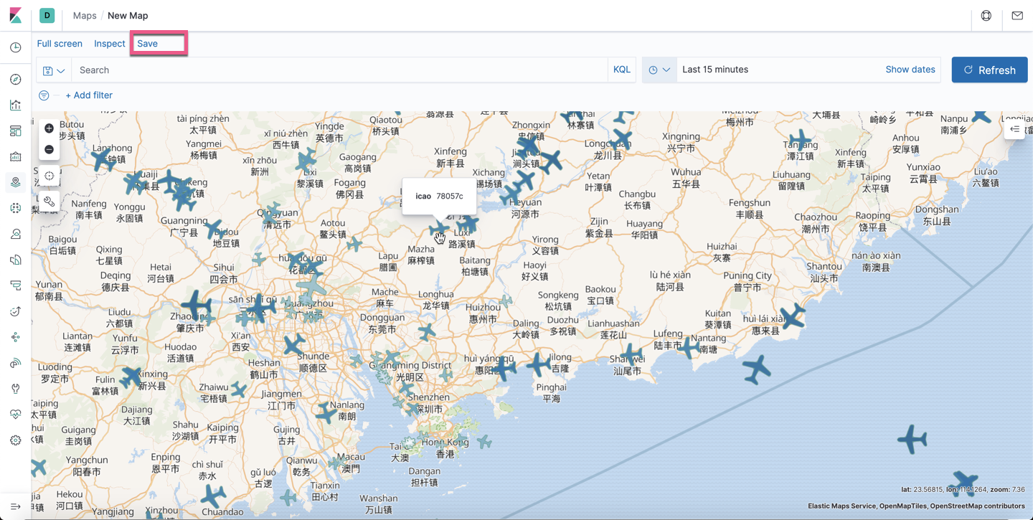The height and width of the screenshot is (520, 1033).
Task: Open the help menu icon
Action: (986, 16)
